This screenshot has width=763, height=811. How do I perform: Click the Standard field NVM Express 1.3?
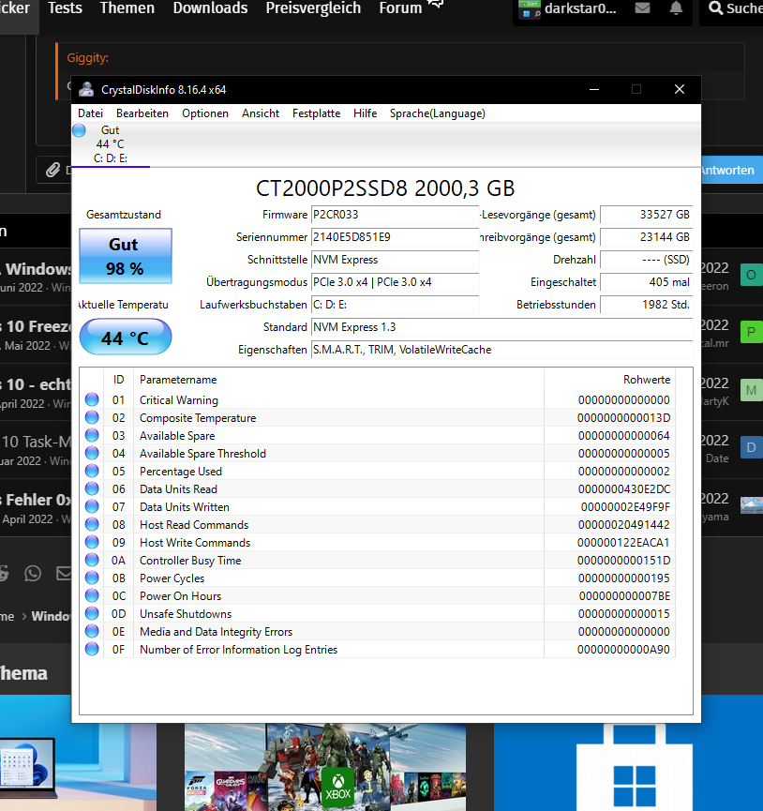[501, 327]
